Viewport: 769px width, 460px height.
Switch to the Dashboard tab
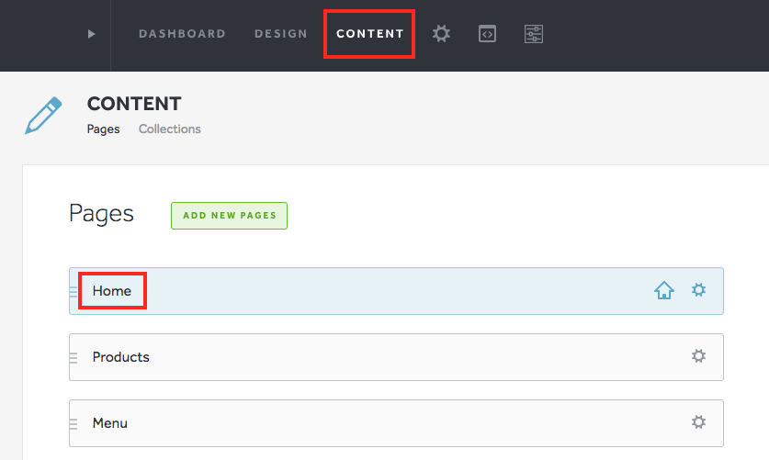click(x=182, y=34)
